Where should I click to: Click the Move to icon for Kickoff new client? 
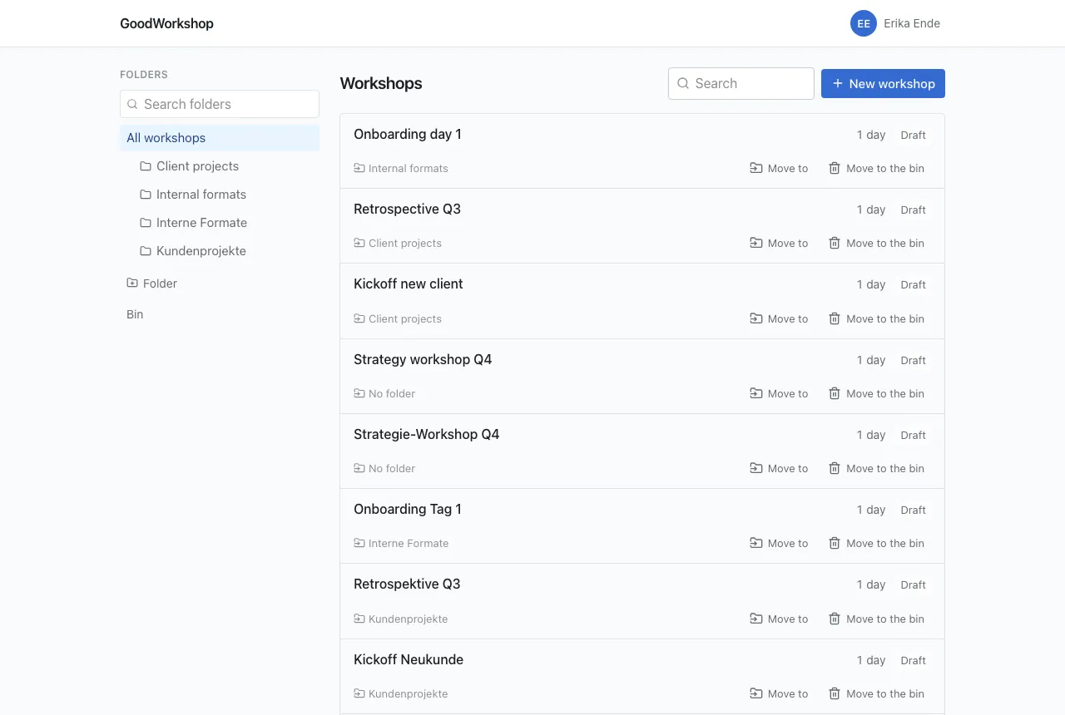tap(756, 318)
